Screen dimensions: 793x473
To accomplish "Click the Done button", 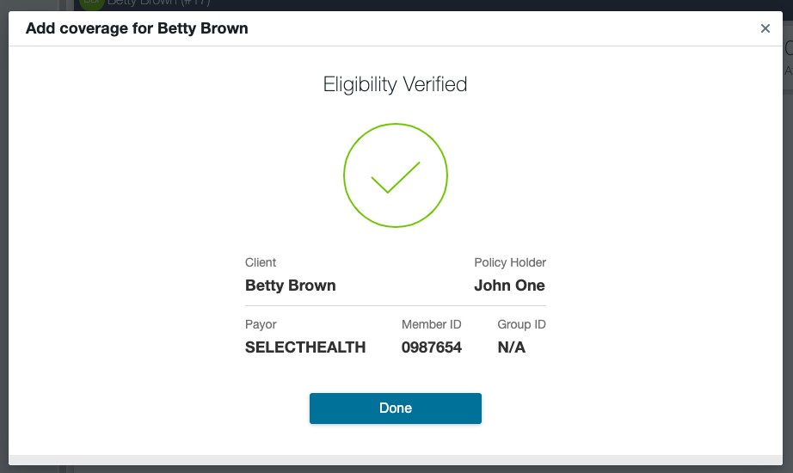I will click(x=396, y=408).
